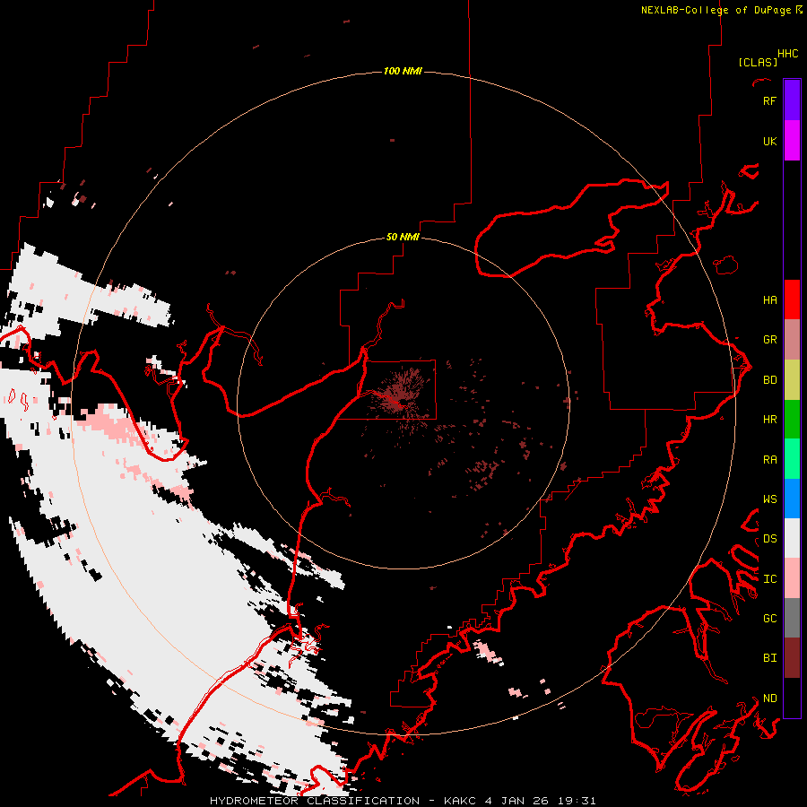Click the HR legend label
807x807 pixels.
click(769, 420)
